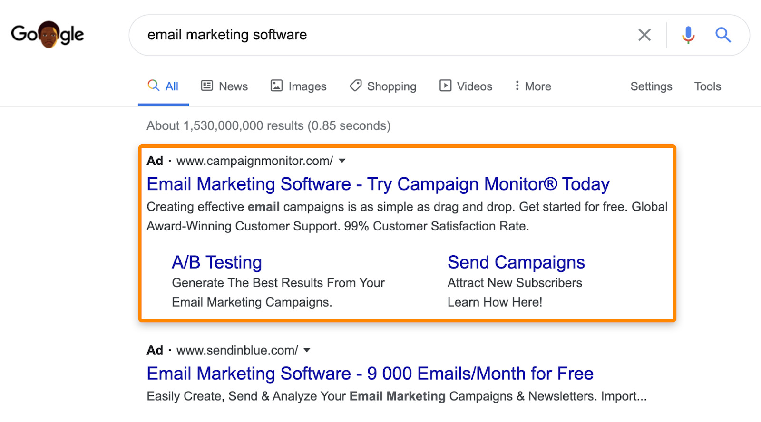Click the A/B Testing sitelink
The height and width of the screenshot is (422, 761).
click(x=216, y=262)
